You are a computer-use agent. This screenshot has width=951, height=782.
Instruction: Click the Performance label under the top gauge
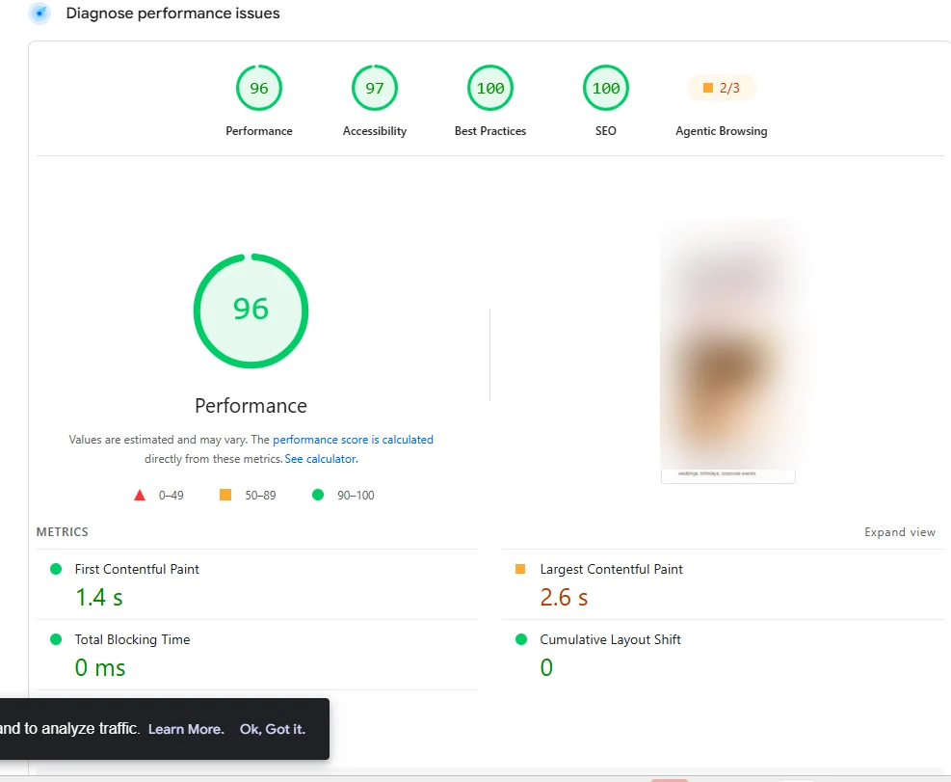(259, 131)
